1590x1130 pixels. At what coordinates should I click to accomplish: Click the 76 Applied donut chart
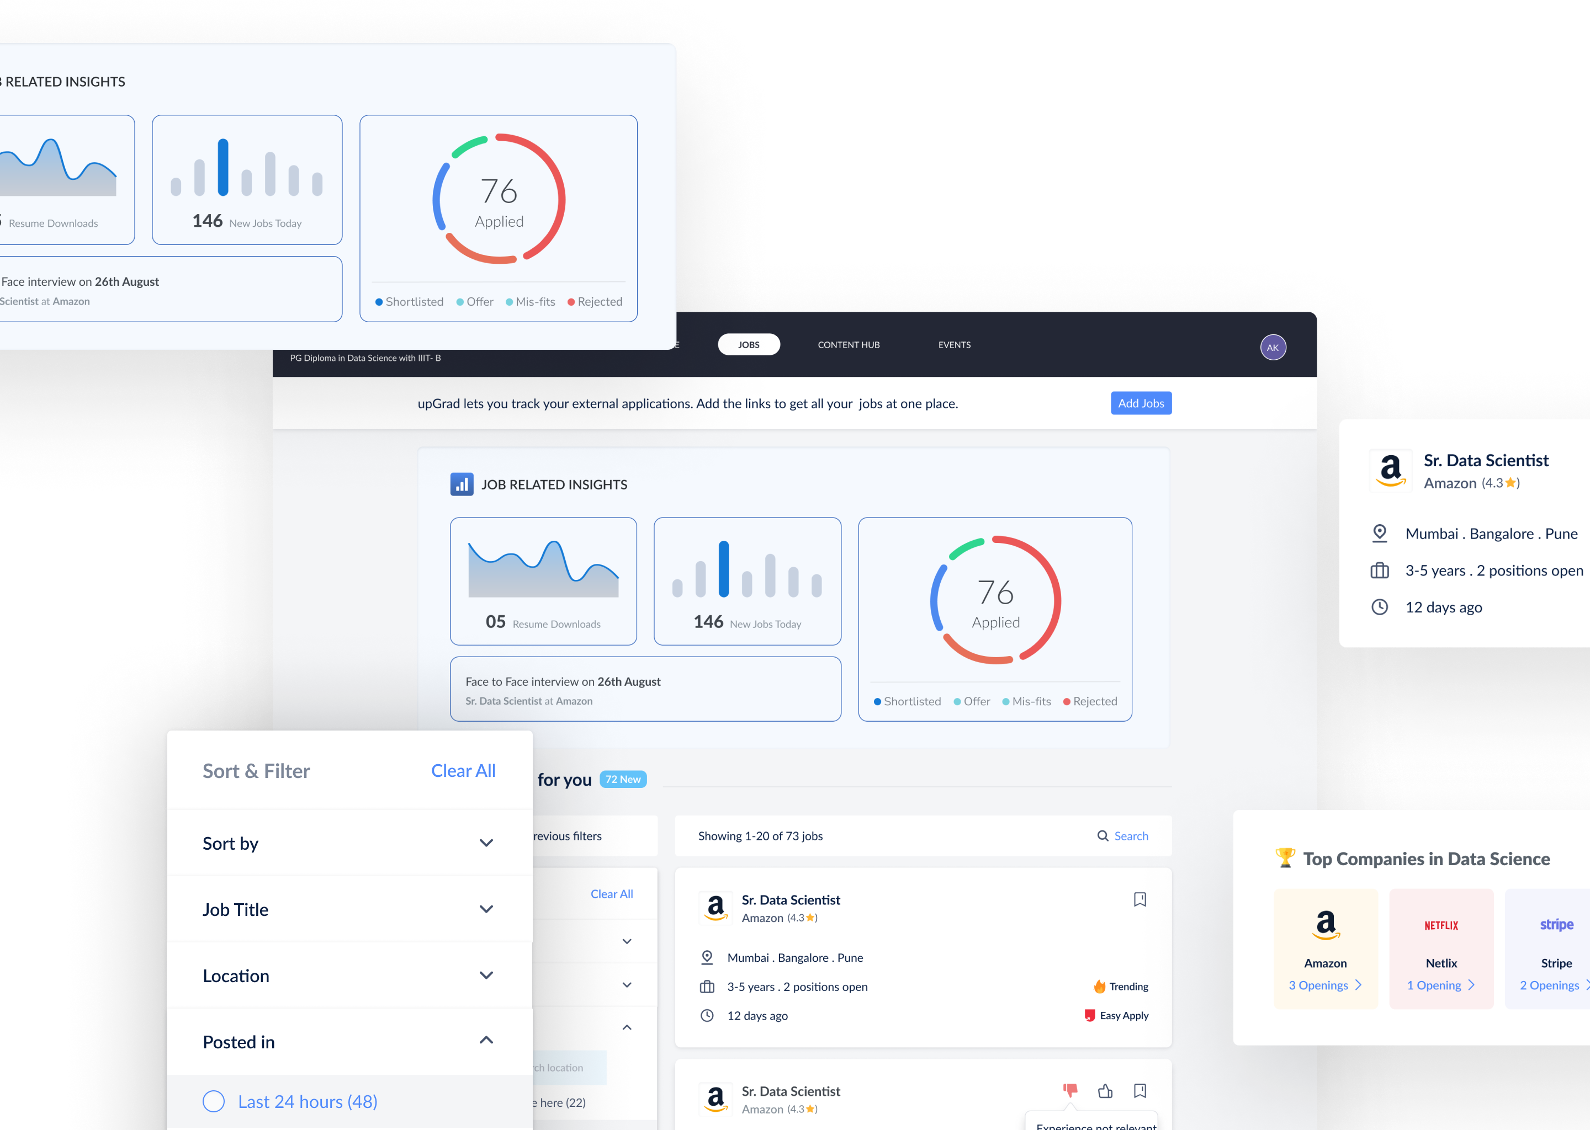tap(995, 600)
